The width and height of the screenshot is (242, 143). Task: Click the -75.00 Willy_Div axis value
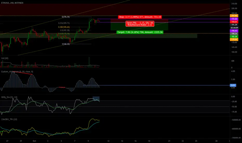point(234,112)
